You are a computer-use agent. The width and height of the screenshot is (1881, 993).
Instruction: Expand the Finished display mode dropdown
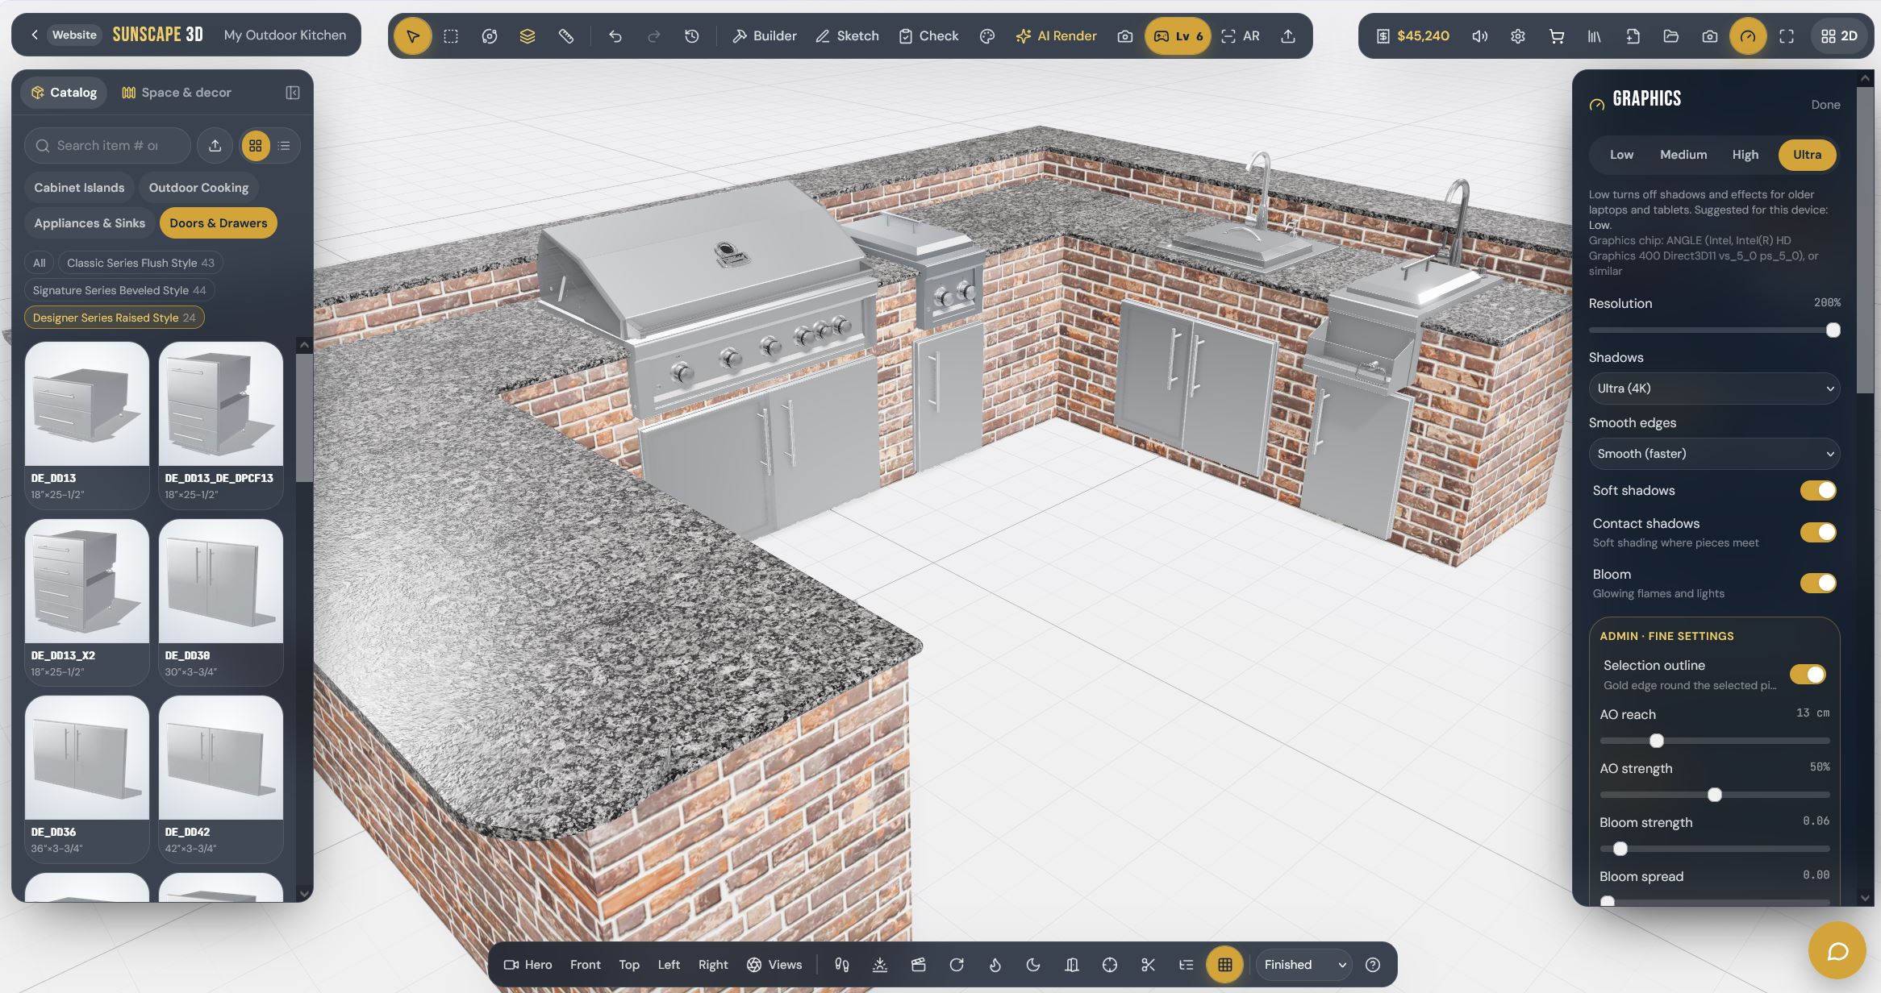(1304, 965)
